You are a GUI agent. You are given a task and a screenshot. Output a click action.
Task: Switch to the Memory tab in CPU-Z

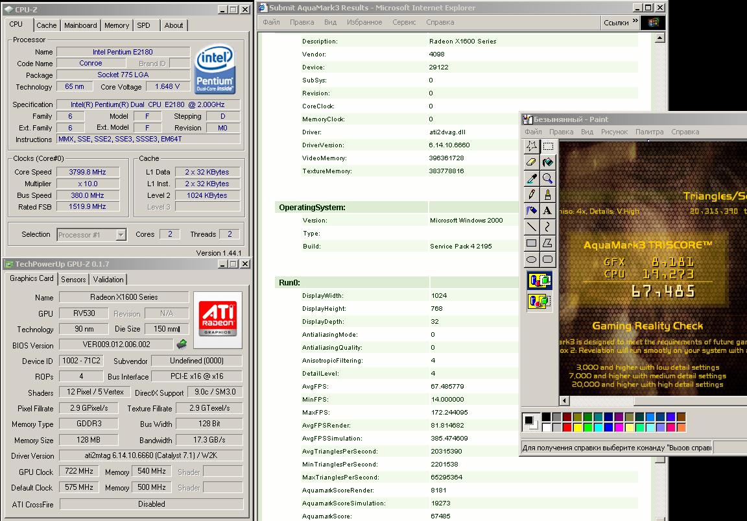click(117, 25)
